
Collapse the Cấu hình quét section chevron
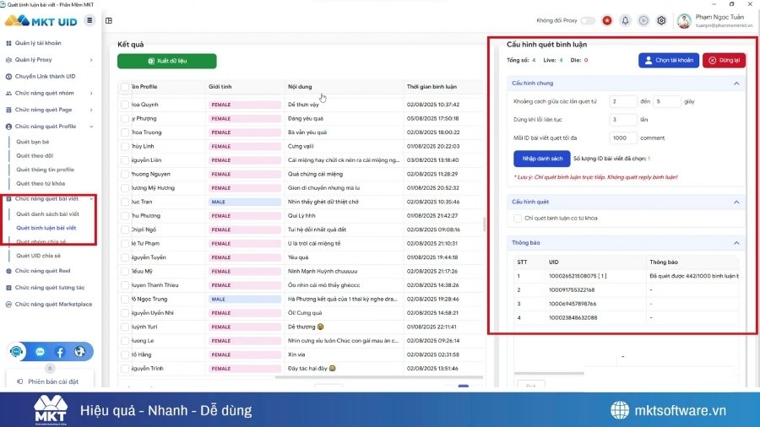click(x=736, y=202)
